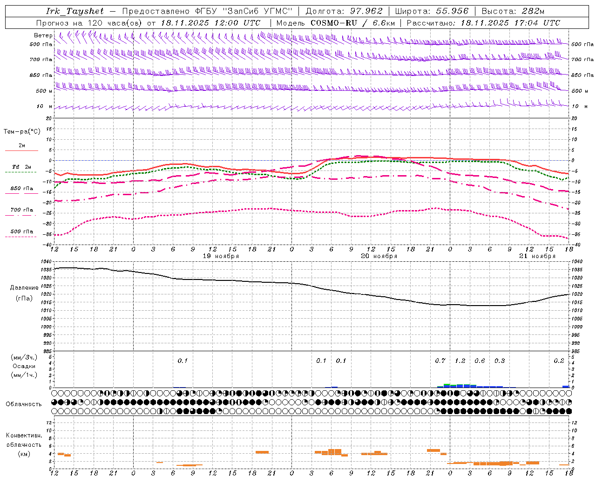Click the "(км)" convective height unit label
The height and width of the screenshot is (477, 596).
pos(25,454)
